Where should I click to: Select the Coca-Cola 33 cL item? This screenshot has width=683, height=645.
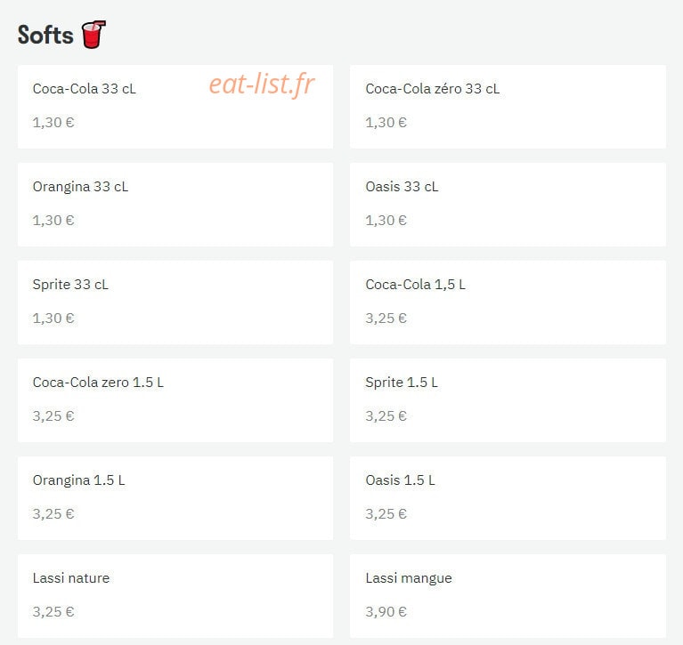pyautogui.click(x=175, y=107)
